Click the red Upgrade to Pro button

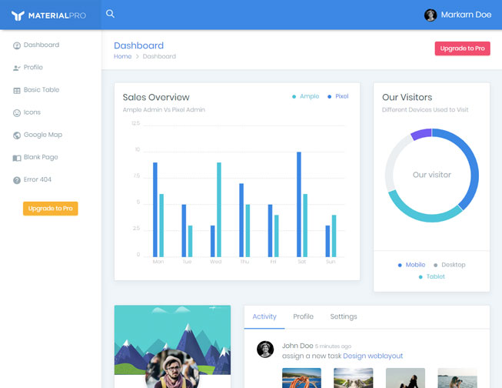(x=462, y=48)
